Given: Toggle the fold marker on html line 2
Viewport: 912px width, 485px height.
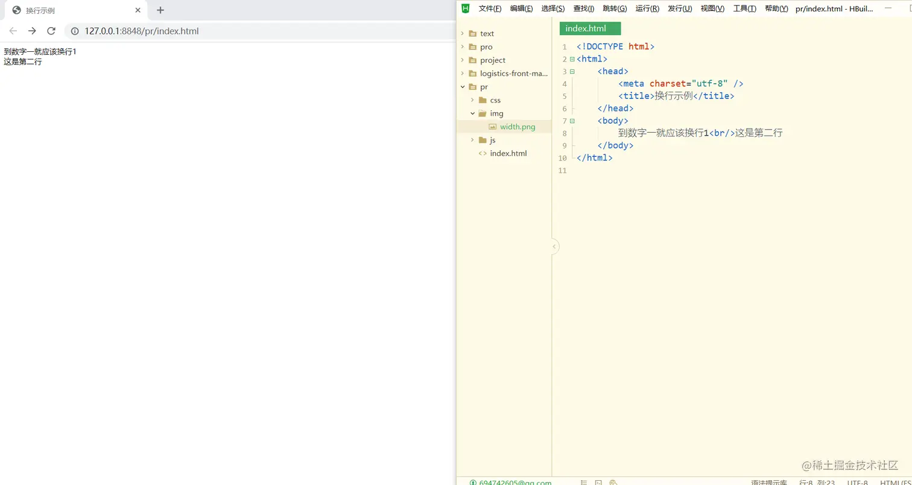Looking at the screenshot, I should 572,59.
